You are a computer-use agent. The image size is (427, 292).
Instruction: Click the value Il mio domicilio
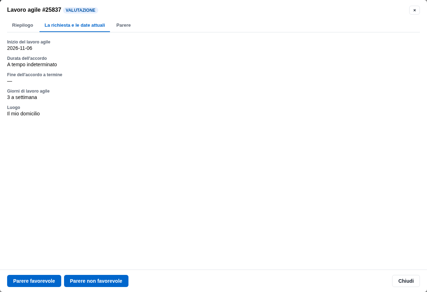coord(23,114)
